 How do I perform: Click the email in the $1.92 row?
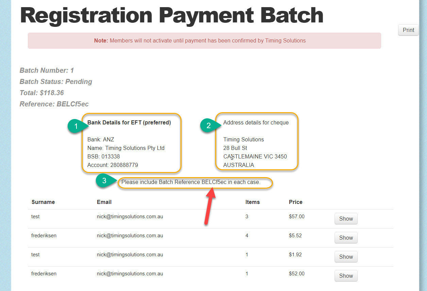pos(130,255)
